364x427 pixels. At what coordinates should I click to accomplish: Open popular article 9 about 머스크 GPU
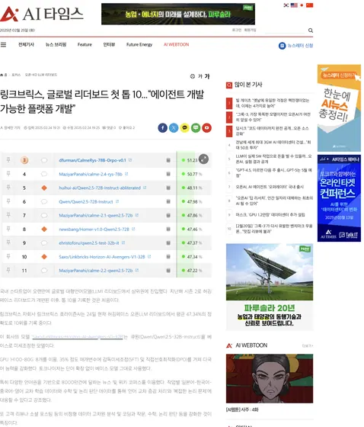tap(270, 214)
